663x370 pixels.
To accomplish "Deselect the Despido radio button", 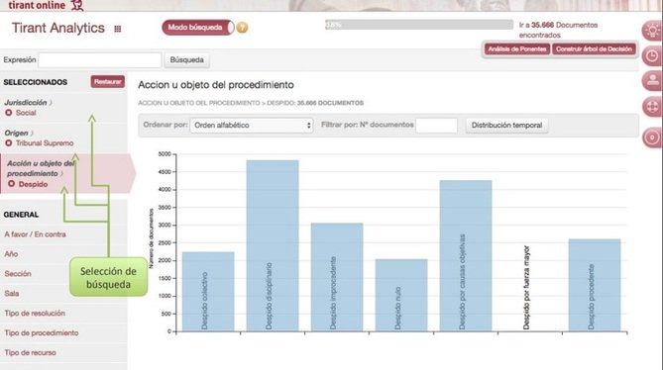I will (12, 184).
